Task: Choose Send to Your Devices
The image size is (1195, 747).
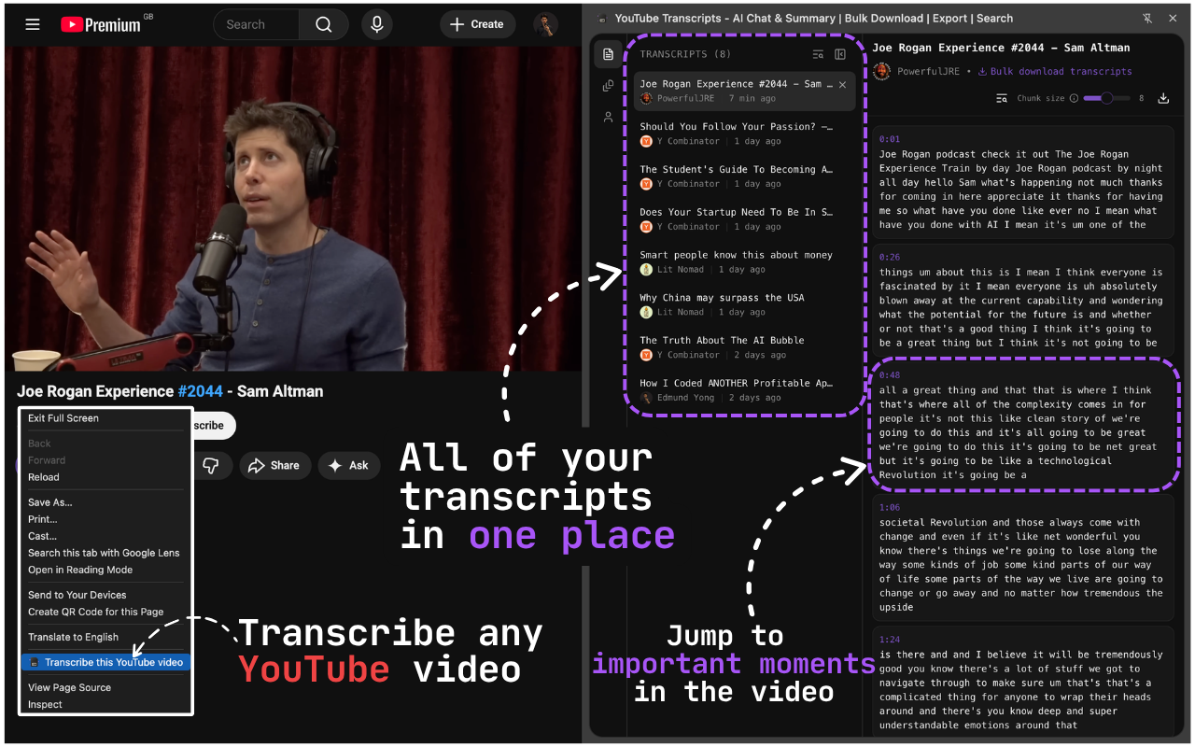Action: (x=77, y=595)
